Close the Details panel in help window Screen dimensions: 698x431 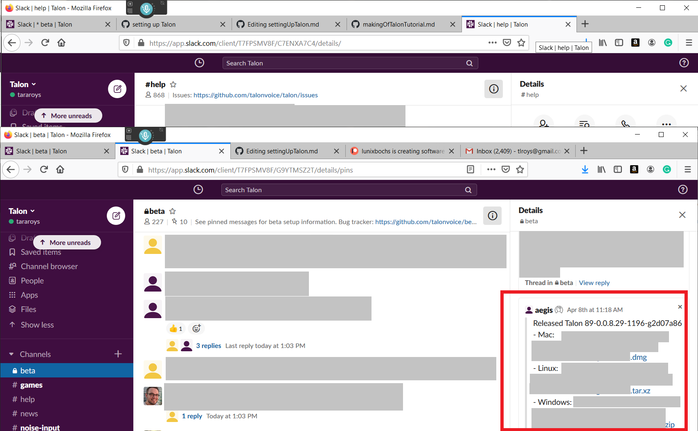[683, 88]
